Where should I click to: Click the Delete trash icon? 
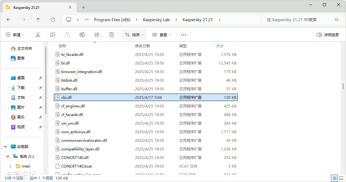click(112, 35)
